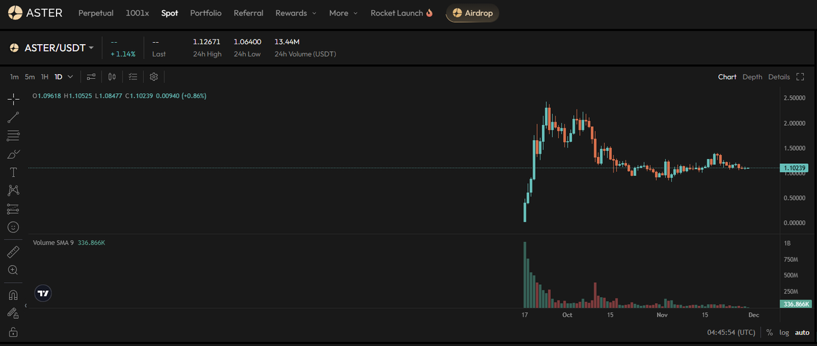Select the crosshair cursor tool
Screen dimensions: 817x346
[13, 99]
